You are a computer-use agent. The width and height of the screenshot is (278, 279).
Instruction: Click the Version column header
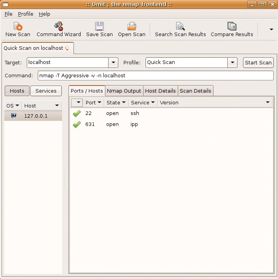(215, 102)
